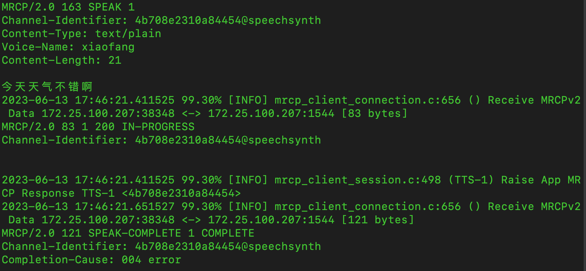Click the text/plain content type value
Screen dimensions: 586x271
pos(128,34)
